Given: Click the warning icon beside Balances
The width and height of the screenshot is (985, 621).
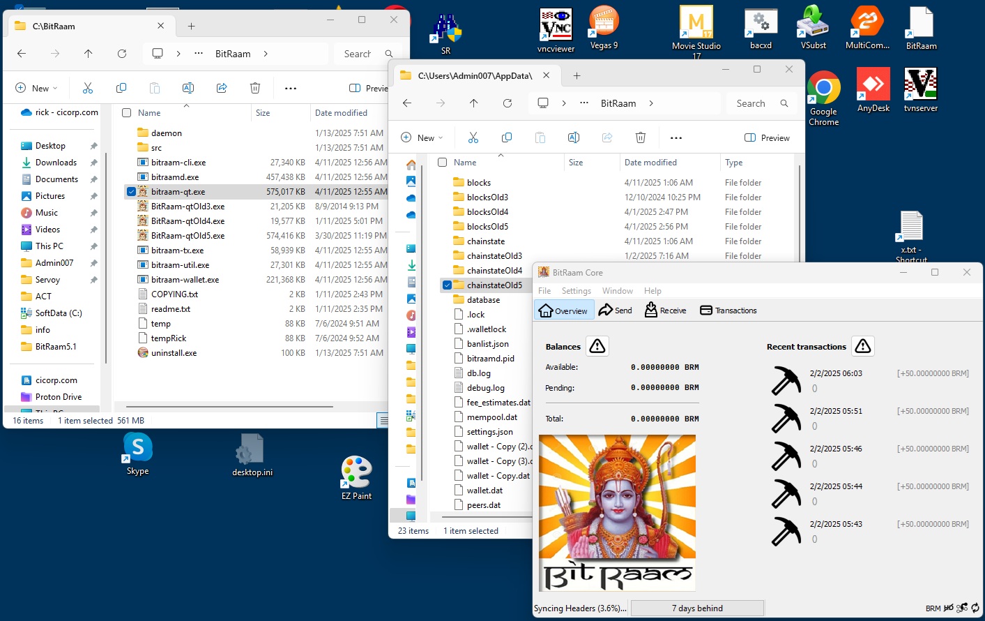Looking at the screenshot, I should tap(597, 346).
